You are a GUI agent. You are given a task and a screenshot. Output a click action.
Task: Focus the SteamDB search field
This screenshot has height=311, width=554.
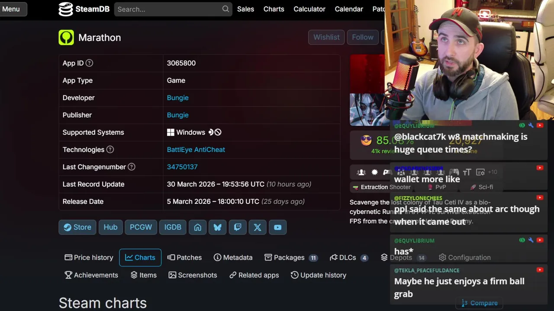click(x=172, y=9)
